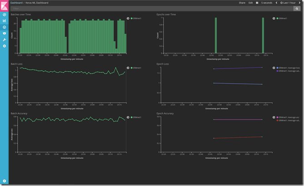Click the Epochs over Time panel title
304x186 pixels.
(x=166, y=14)
